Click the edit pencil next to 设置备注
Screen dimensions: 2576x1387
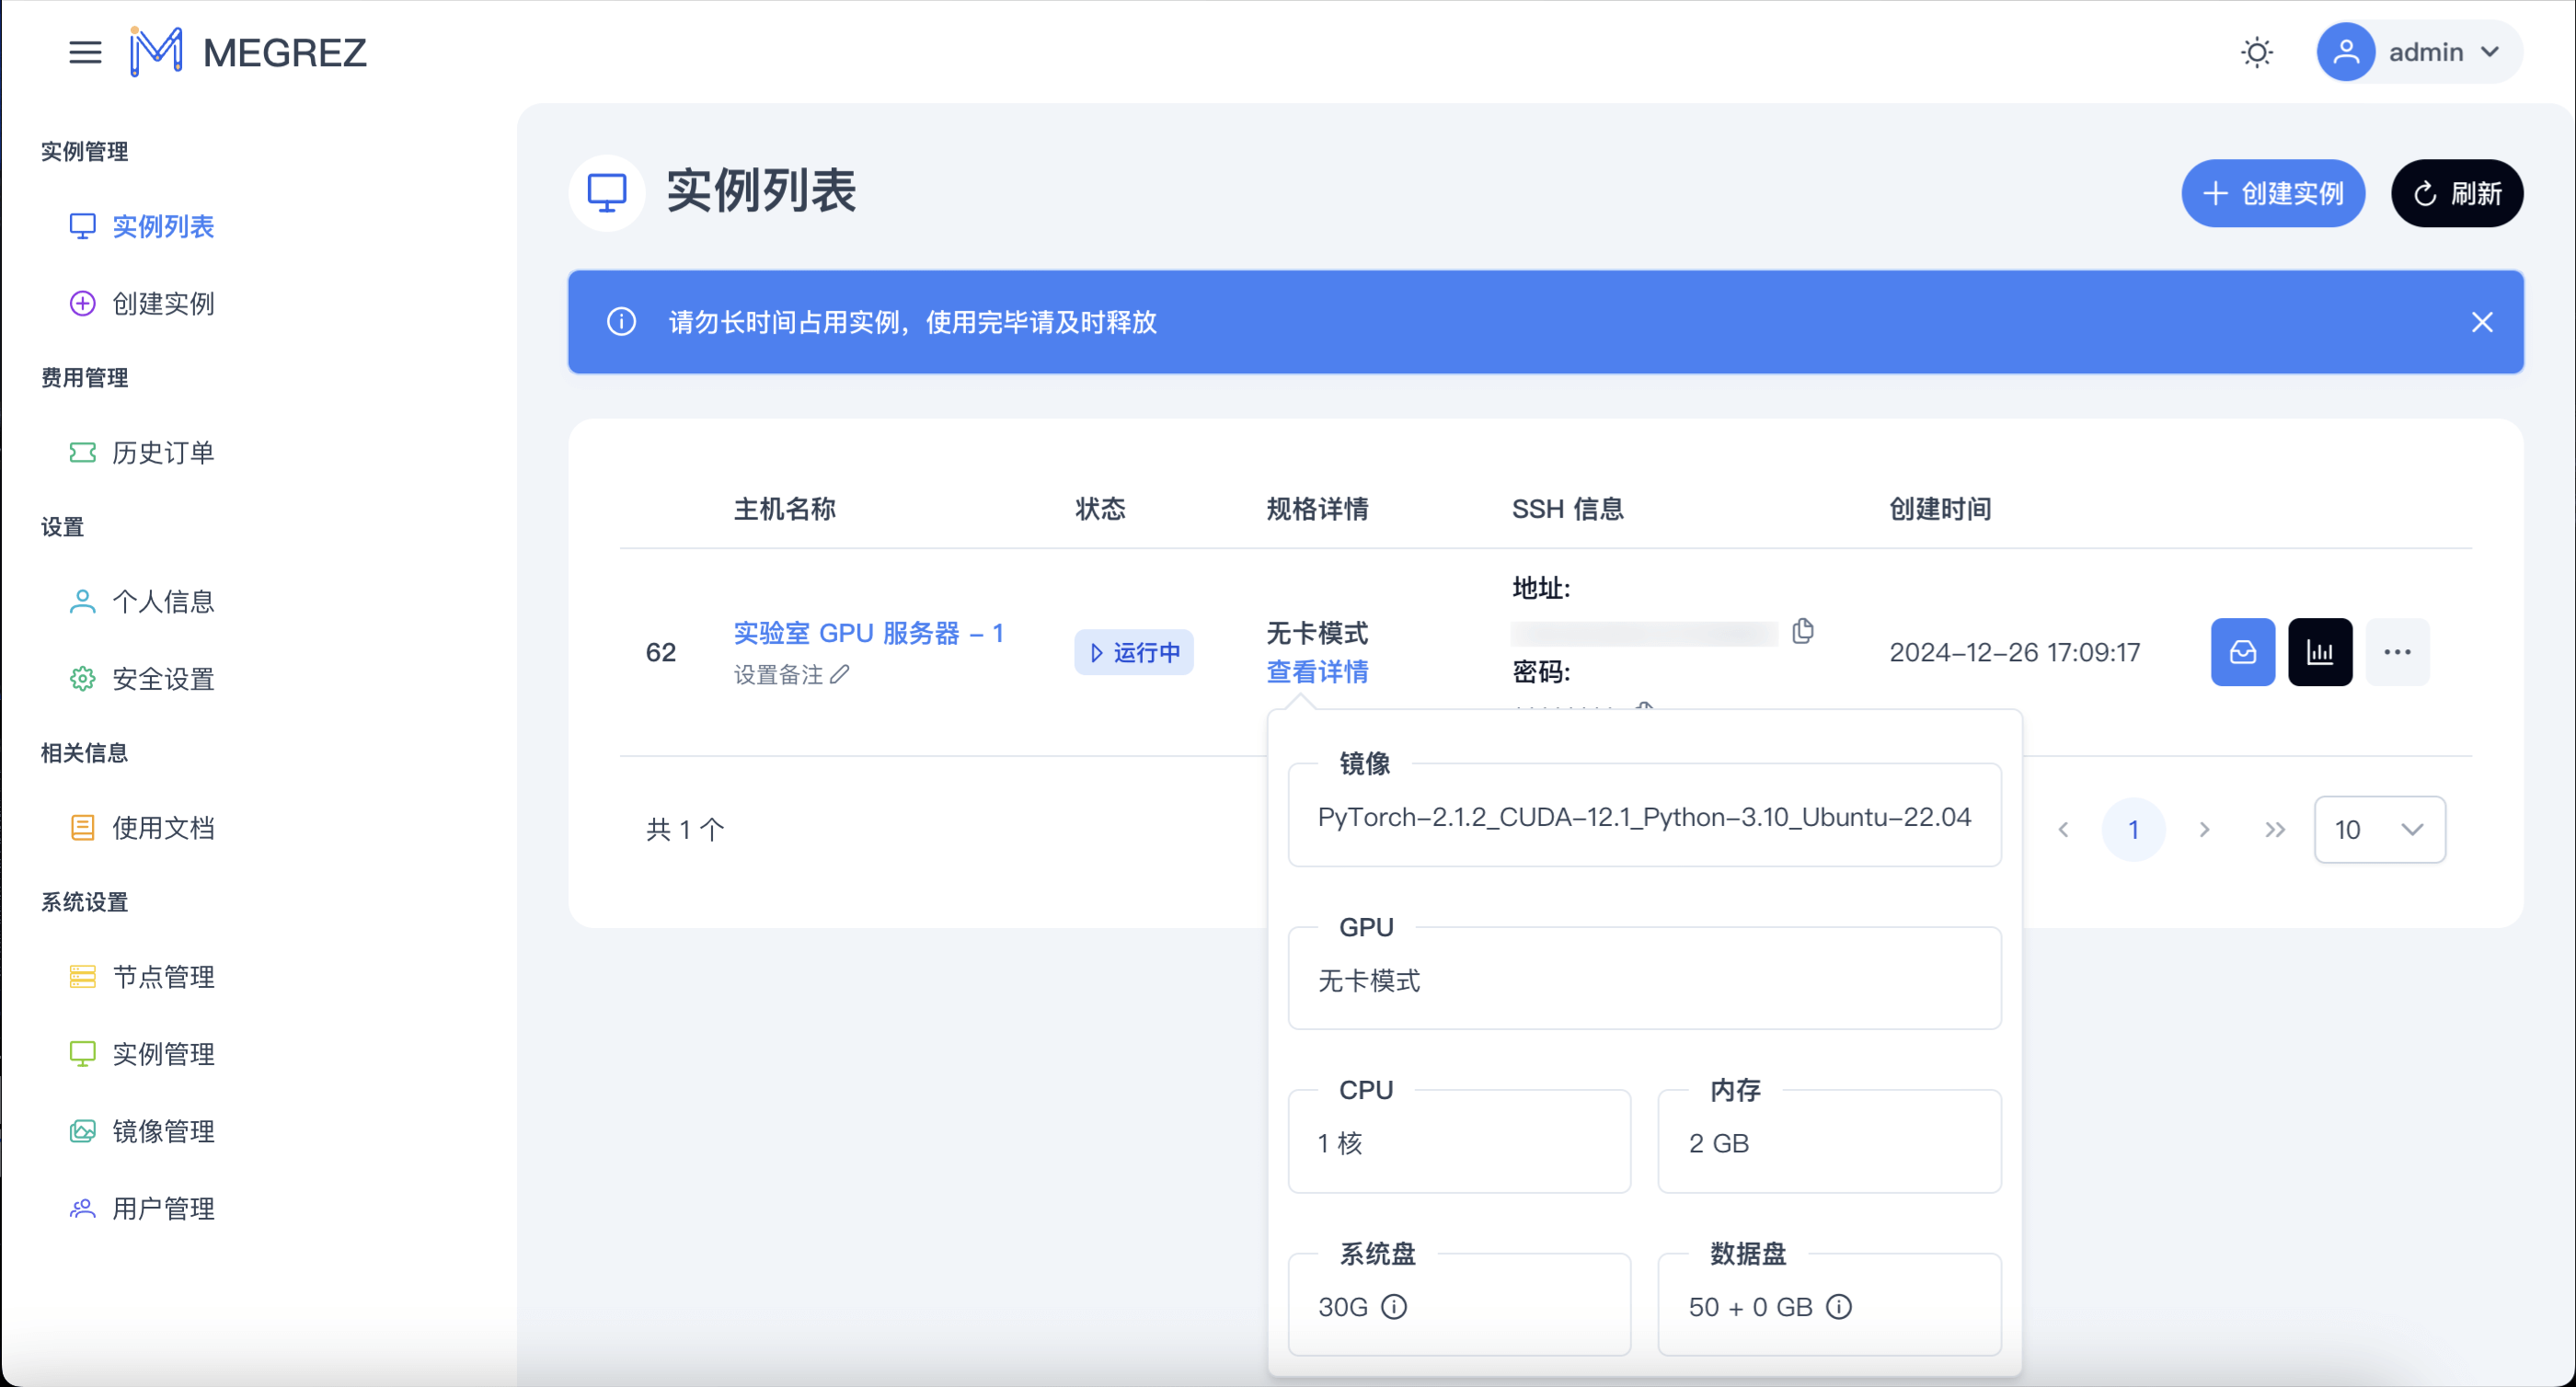click(x=840, y=675)
